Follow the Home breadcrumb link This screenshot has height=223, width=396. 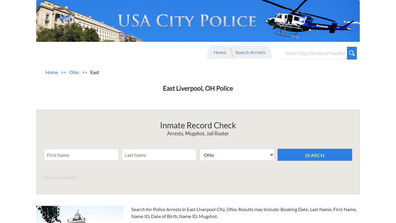point(52,73)
